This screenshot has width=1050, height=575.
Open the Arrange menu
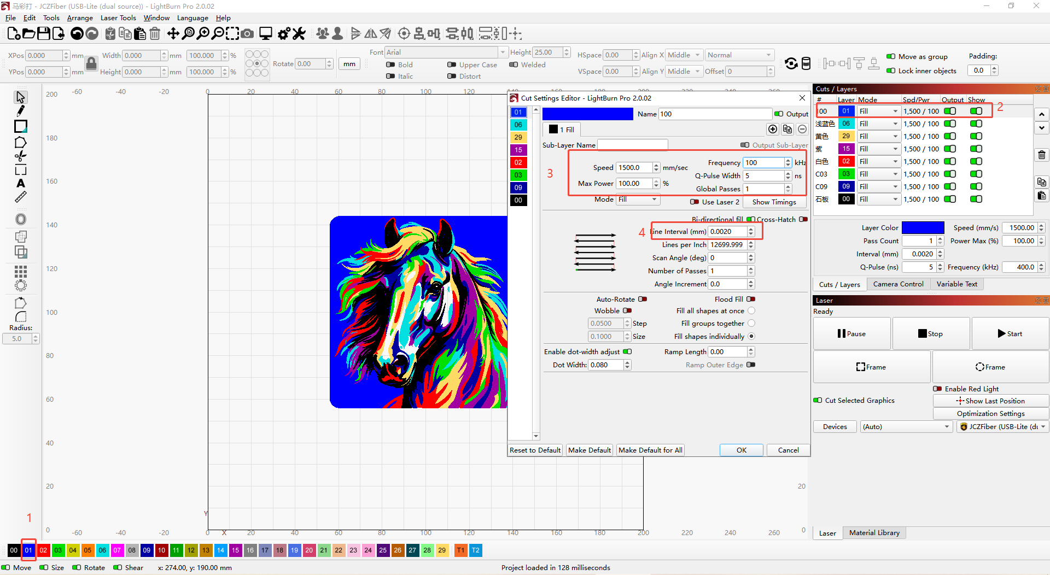point(80,17)
